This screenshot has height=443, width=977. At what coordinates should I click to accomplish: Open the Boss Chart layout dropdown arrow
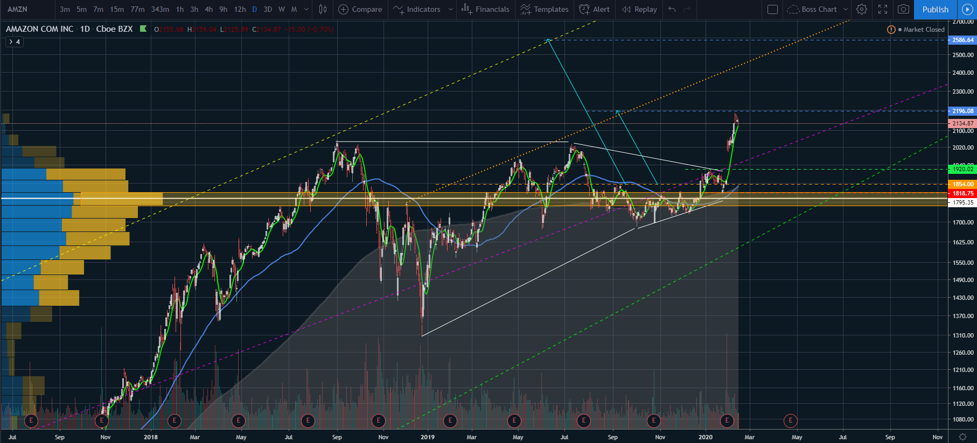846,9
